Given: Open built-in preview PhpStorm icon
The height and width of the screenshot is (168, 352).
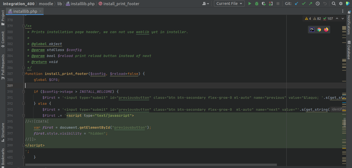Looking at the screenshot, I should [x=312, y=30].
